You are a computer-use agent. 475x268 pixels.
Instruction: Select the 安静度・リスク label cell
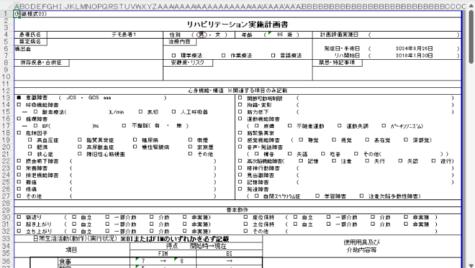tap(188, 62)
